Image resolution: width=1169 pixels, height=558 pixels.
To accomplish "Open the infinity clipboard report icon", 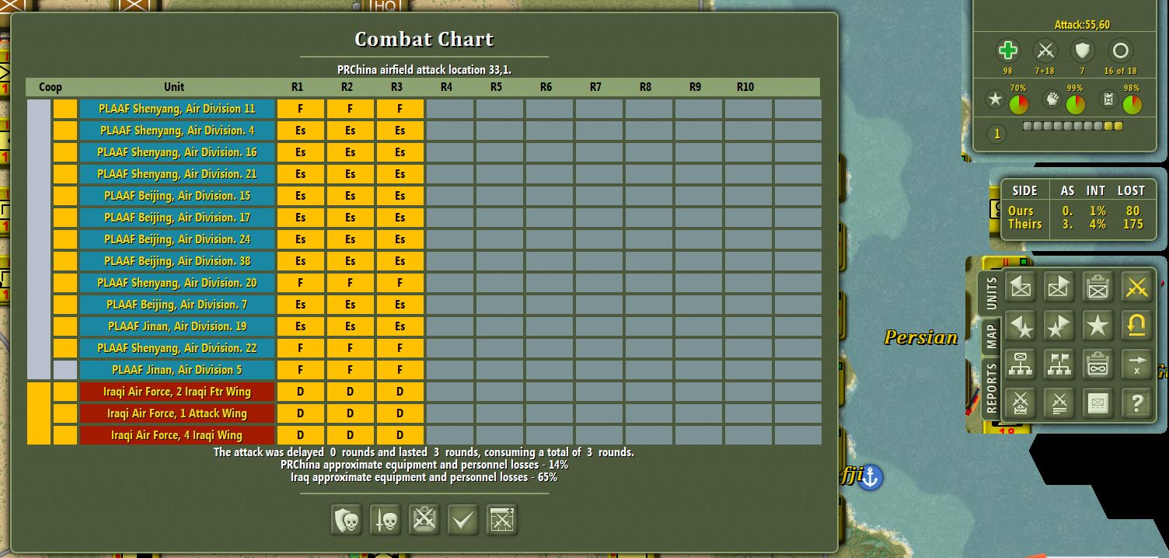I will point(1097,364).
